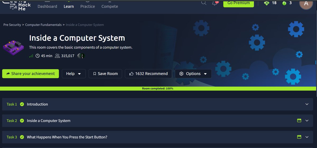317x148 pixels.
Task: Click the room completed progress bar
Action: pyautogui.click(x=158, y=88)
